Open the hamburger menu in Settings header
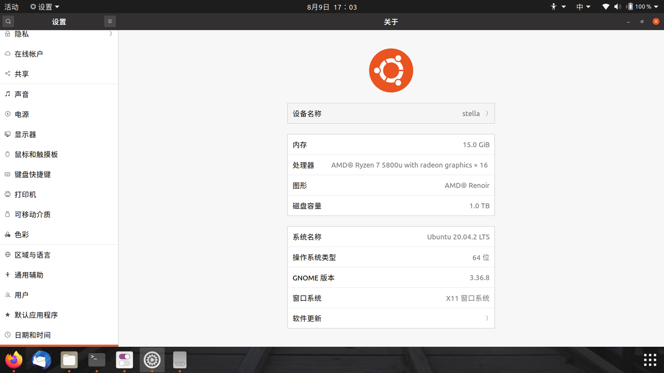The width and height of the screenshot is (664, 373). [x=110, y=22]
